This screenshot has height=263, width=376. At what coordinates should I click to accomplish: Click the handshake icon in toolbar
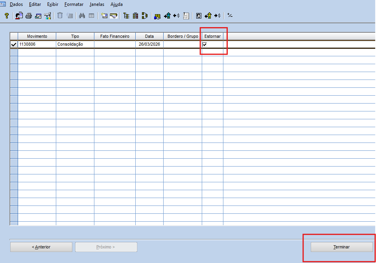[114, 16]
